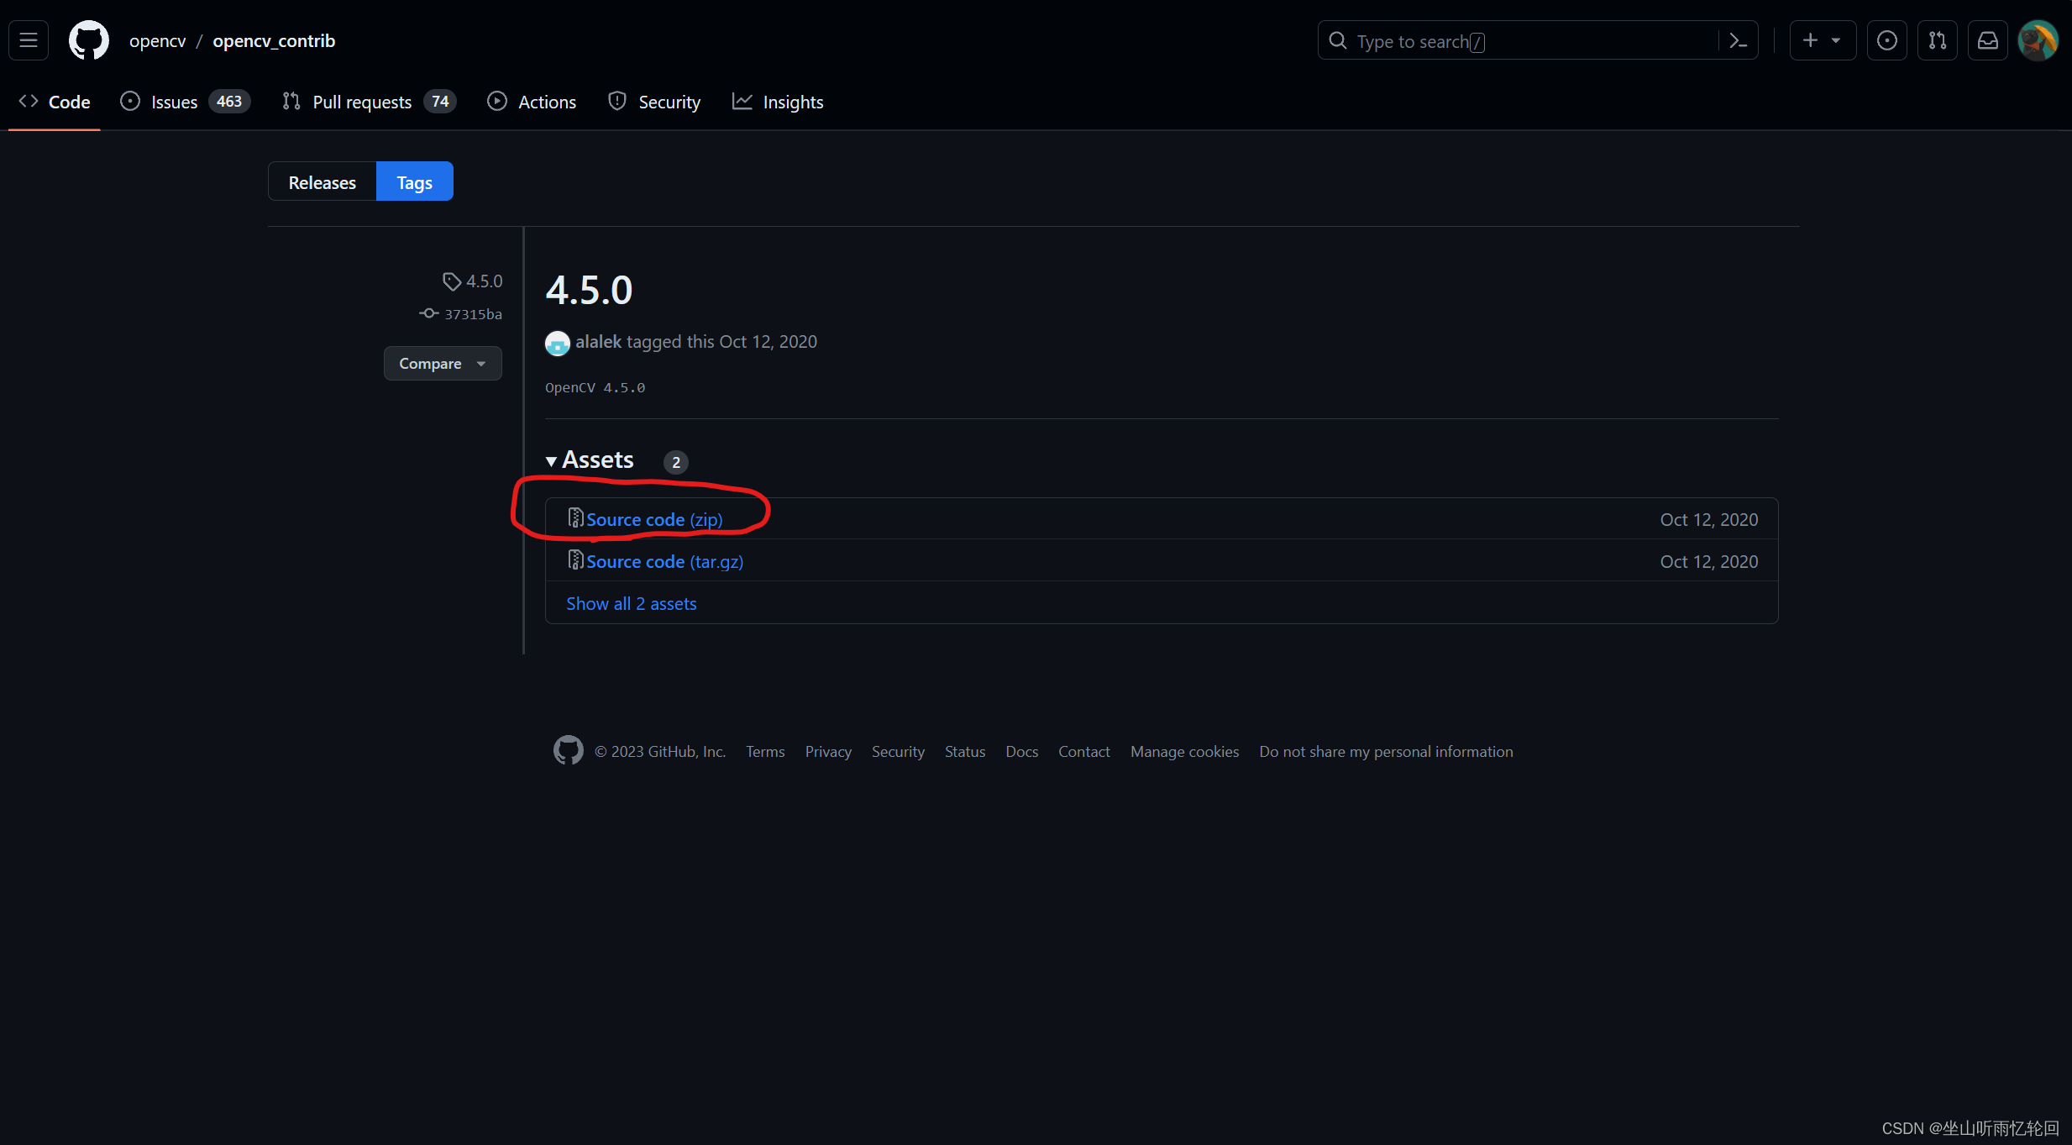Image resolution: width=2072 pixels, height=1145 pixels.
Task: Click alalek's avatar image
Action: pos(557,343)
